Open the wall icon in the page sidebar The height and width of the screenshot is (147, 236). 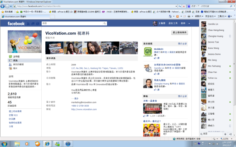[x=10, y=57]
